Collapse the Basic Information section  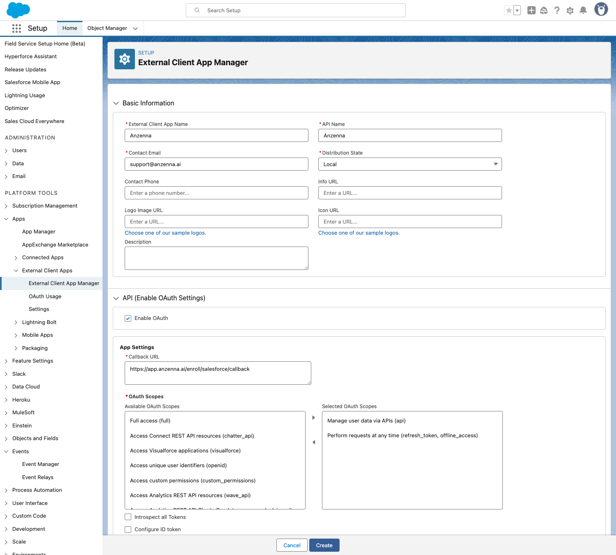pyautogui.click(x=116, y=103)
